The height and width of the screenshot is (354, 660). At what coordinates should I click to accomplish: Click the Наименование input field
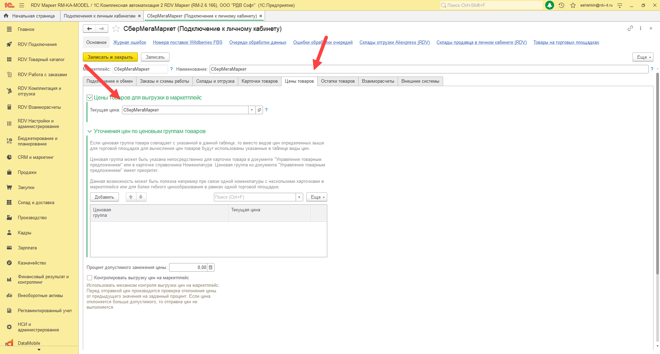click(x=429, y=69)
